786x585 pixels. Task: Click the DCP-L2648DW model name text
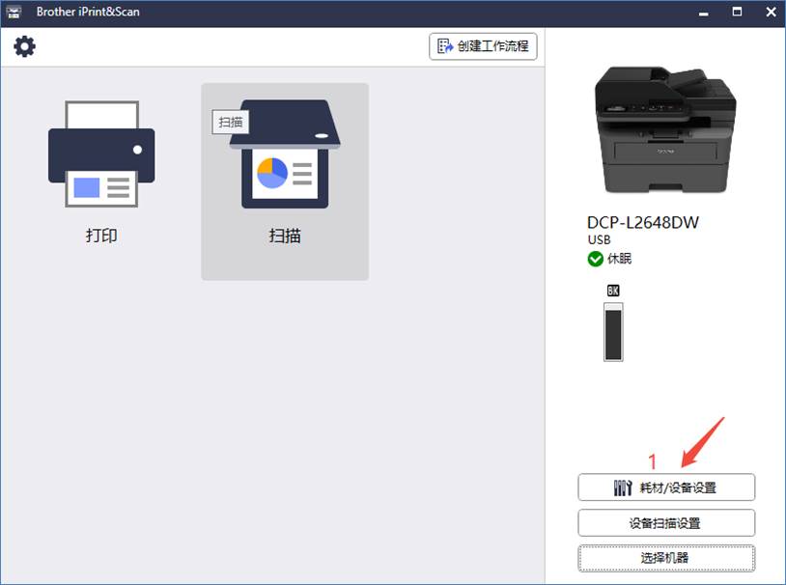point(643,223)
